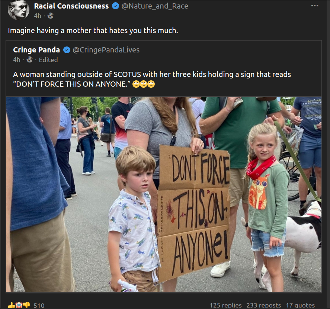
Task: Click verified badge beside Racial Consciousness
Action: (x=116, y=6)
